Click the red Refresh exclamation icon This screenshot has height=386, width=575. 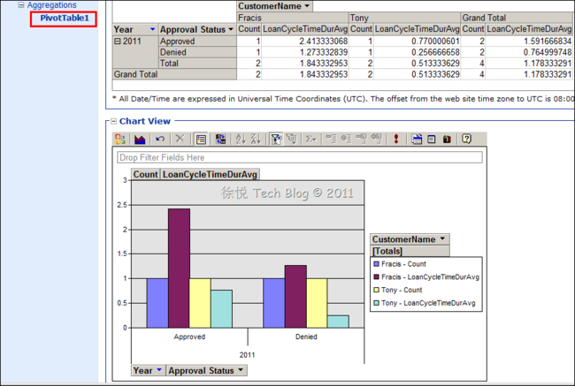396,140
